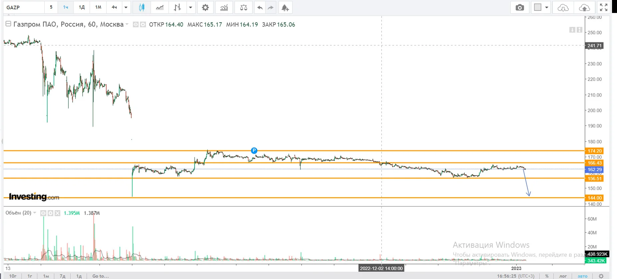Enter fullscreen mode
The width and height of the screenshot is (617, 279).
(603, 7)
